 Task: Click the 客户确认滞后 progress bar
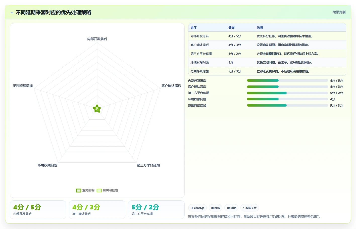pos(287,87)
